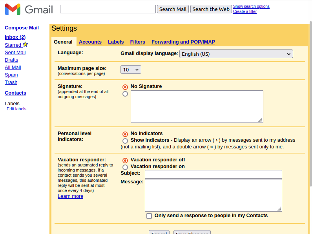The height and width of the screenshot is (234, 312).
Task: Open the Maximum page size dropdown
Action: (x=131, y=69)
